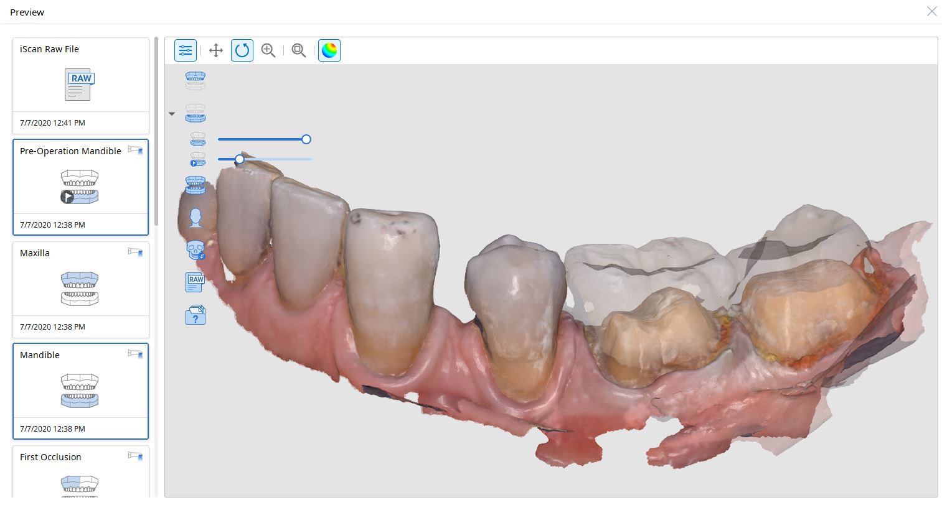The image size is (942, 505).
Task: Click the Pre-Operation Mandible teeth thumbnail icon
Action: (x=80, y=187)
